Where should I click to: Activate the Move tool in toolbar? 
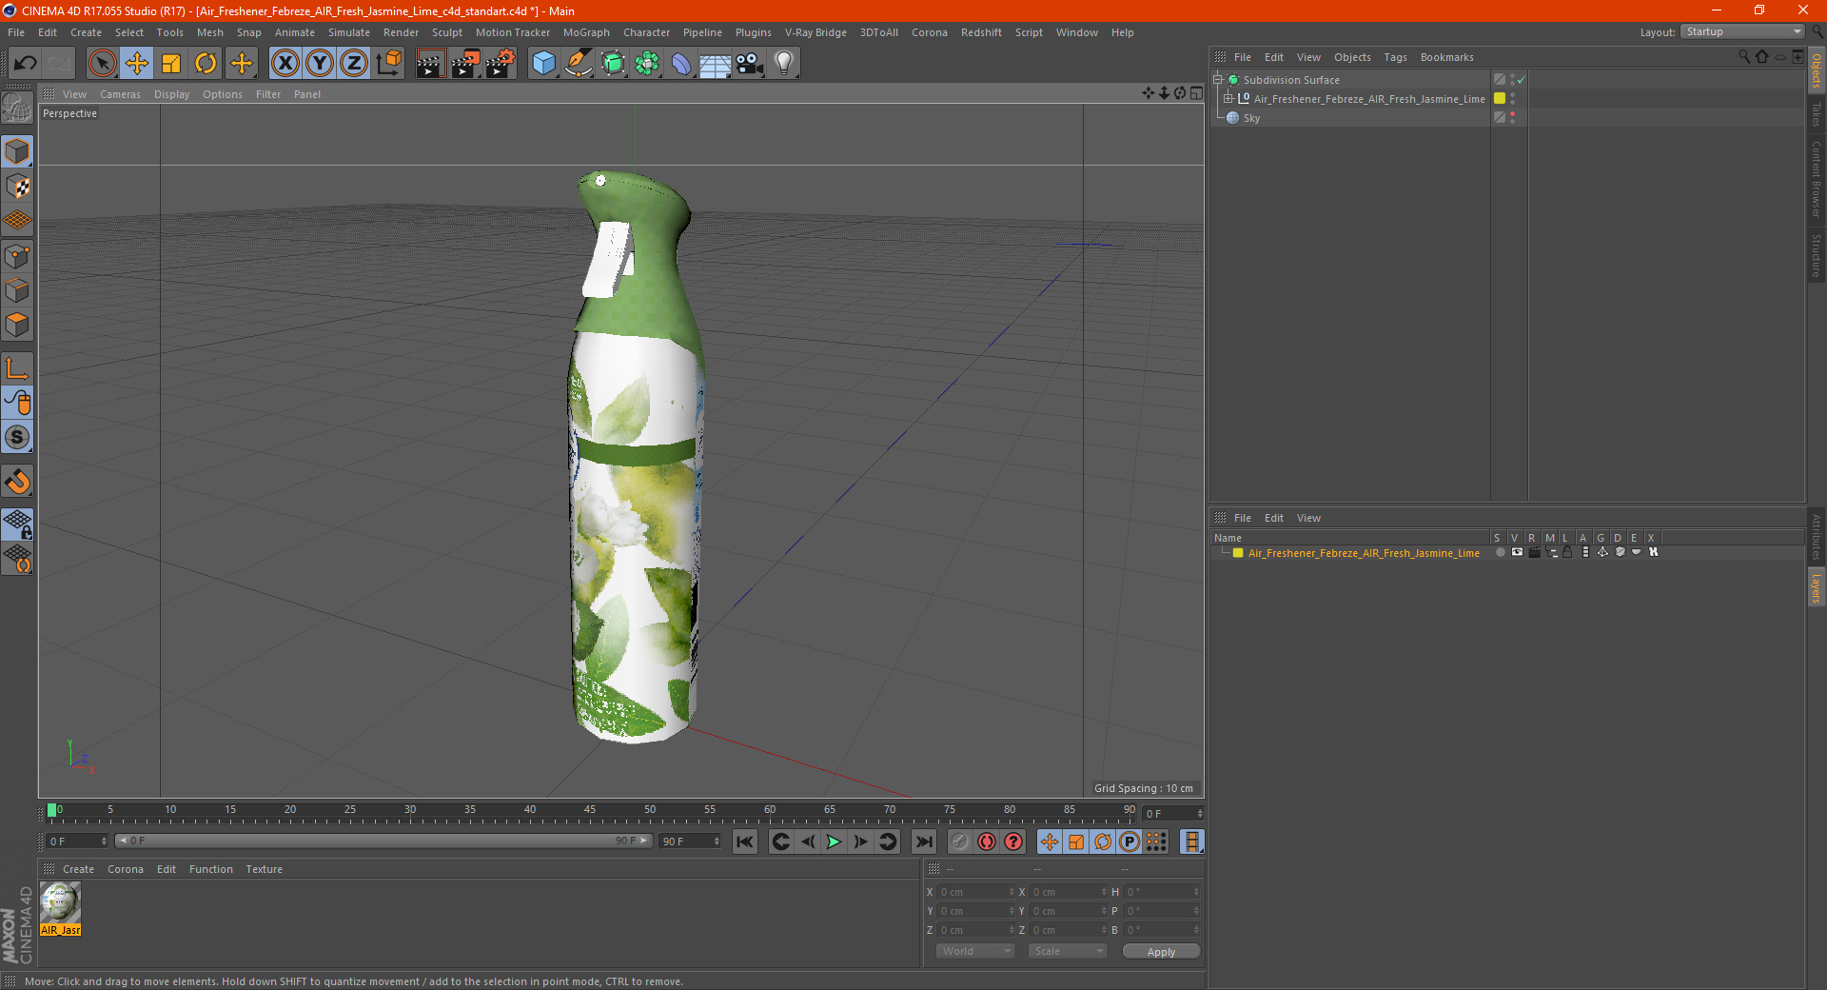pos(137,64)
